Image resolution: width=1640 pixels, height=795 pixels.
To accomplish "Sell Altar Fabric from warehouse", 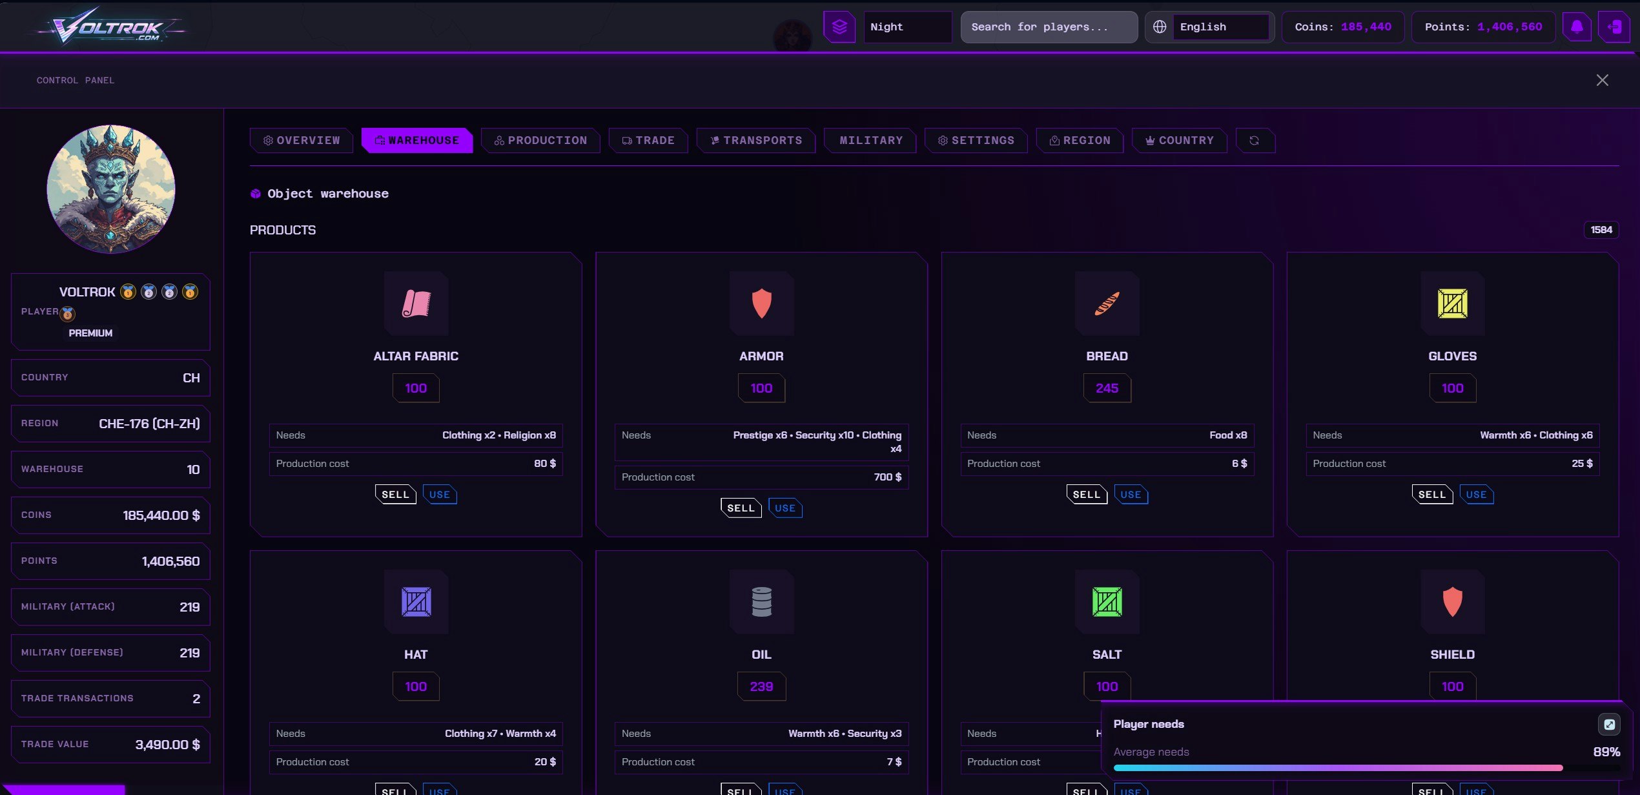I will (x=395, y=495).
